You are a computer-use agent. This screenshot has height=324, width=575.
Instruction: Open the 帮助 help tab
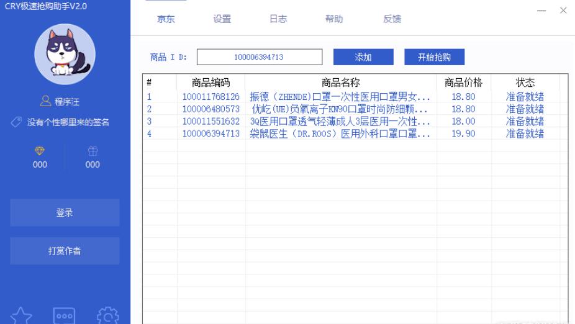(334, 19)
